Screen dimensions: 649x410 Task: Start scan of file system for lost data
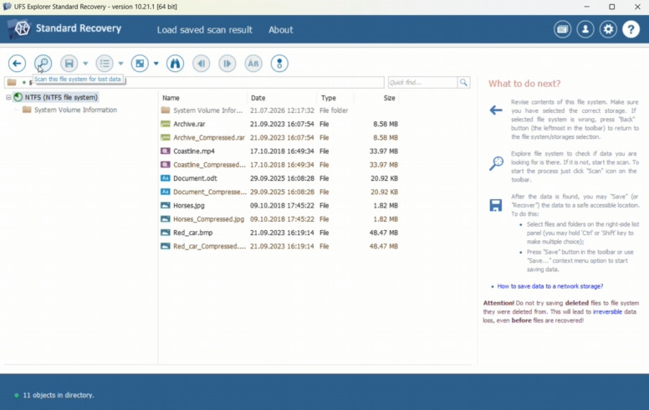(x=43, y=64)
